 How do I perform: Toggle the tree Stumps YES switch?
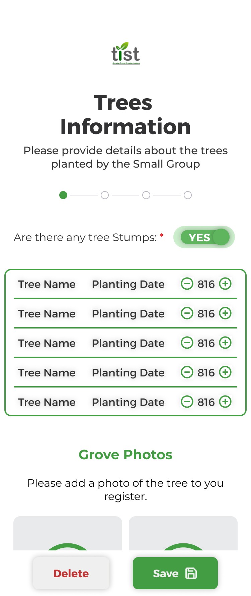tap(204, 237)
